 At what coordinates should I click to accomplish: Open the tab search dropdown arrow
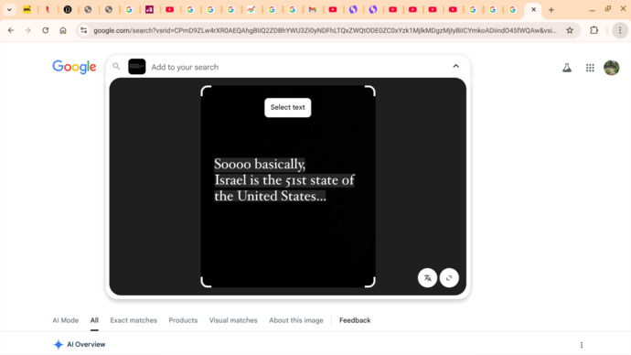(9, 10)
